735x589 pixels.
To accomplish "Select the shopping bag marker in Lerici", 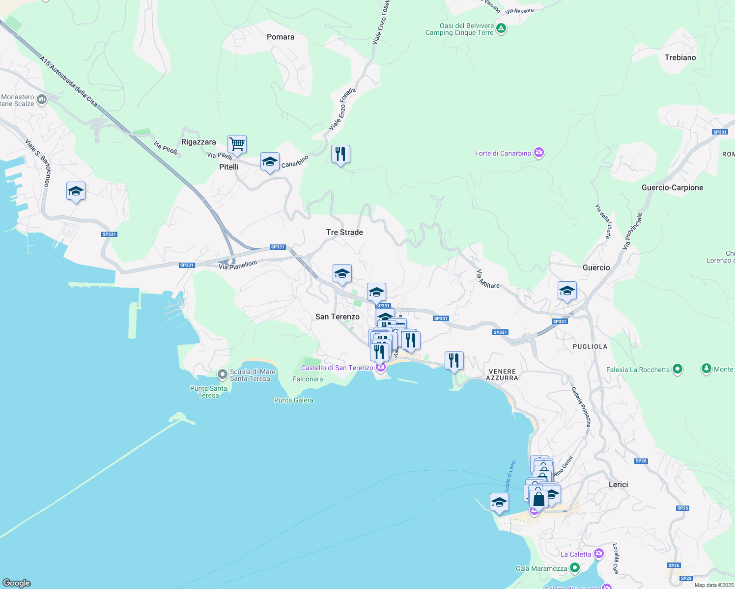I will click(538, 499).
